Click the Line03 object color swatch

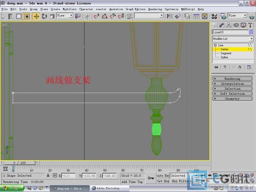251,32
